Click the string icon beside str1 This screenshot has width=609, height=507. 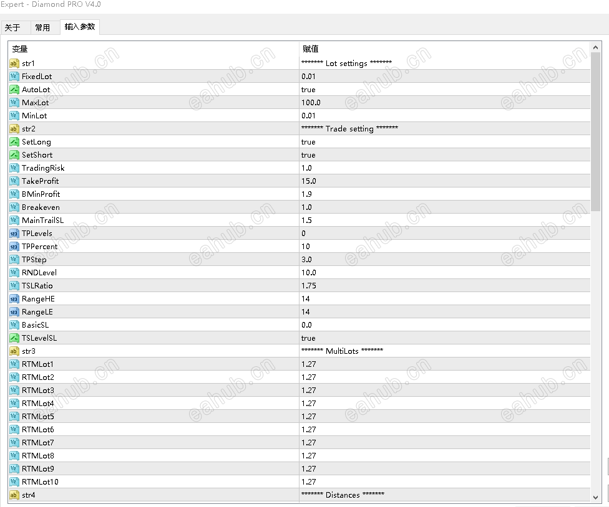(x=14, y=64)
